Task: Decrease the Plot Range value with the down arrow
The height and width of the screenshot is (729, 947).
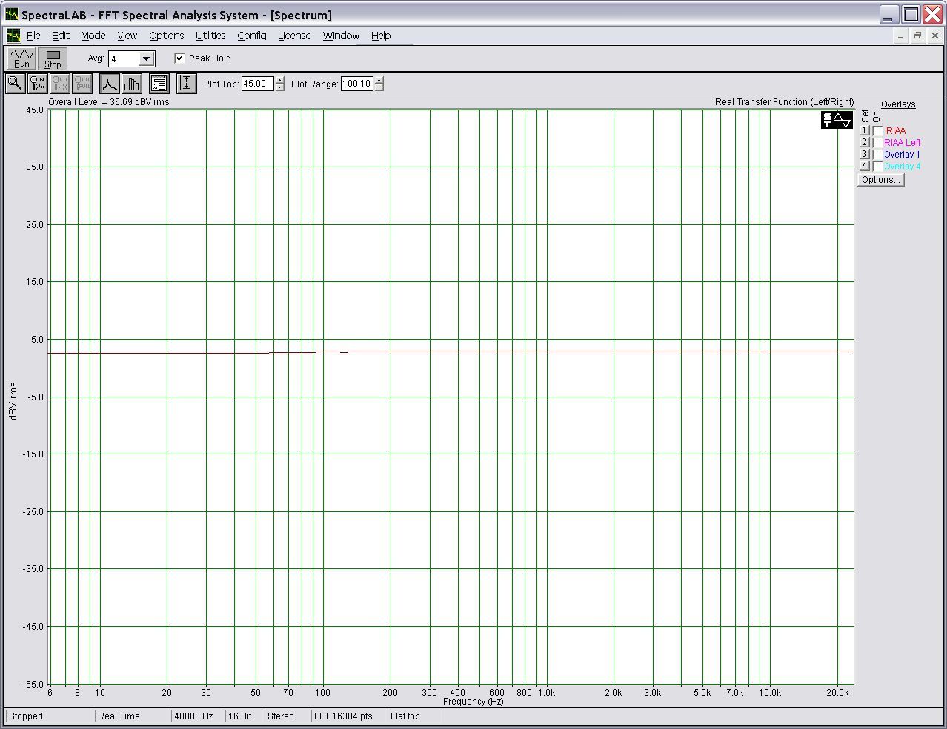Action: pyautogui.click(x=379, y=87)
